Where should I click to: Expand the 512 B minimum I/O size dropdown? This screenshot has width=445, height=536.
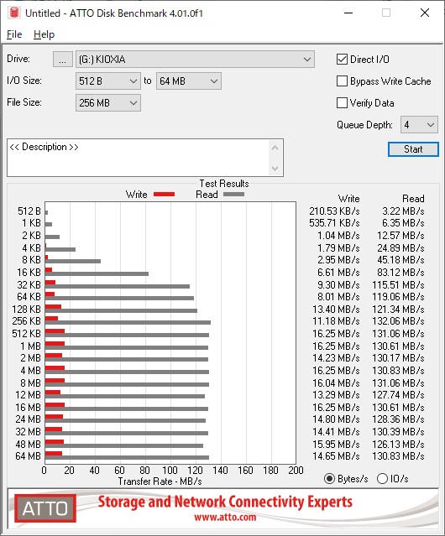click(x=108, y=81)
